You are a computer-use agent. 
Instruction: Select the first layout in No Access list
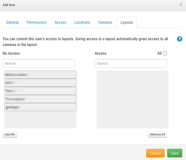point(40,75)
